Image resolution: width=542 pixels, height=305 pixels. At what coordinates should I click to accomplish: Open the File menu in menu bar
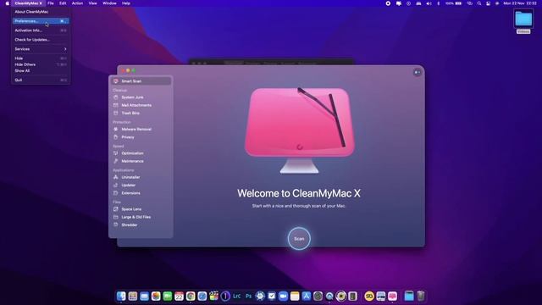(51, 3)
